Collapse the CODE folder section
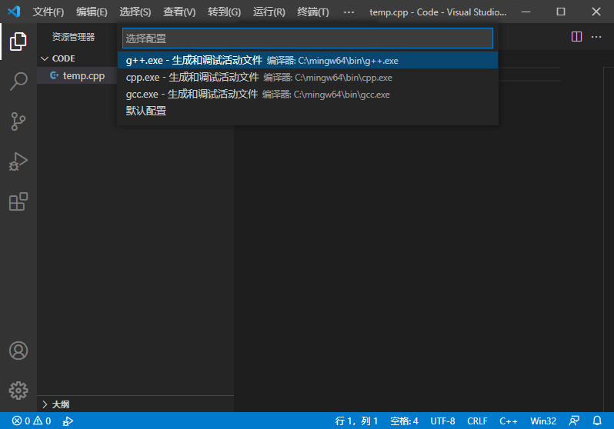The height and width of the screenshot is (429, 614). (x=63, y=58)
